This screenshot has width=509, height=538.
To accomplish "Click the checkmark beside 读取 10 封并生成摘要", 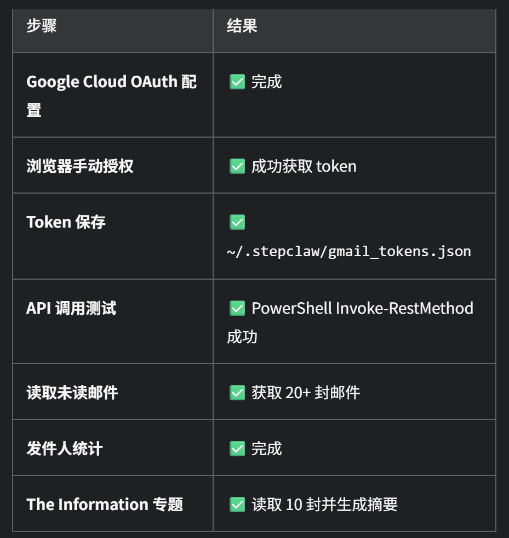I will pyautogui.click(x=237, y=505).
